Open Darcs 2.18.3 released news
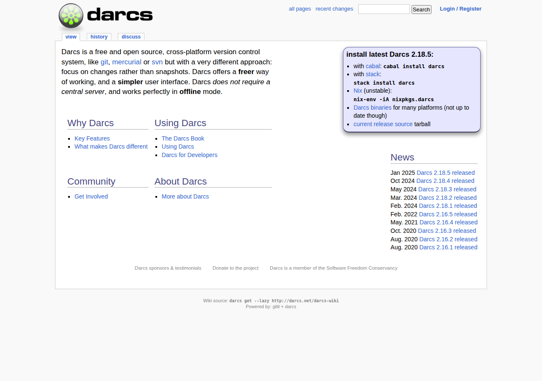Screen dimensions: 542x381 pos(447,189)
